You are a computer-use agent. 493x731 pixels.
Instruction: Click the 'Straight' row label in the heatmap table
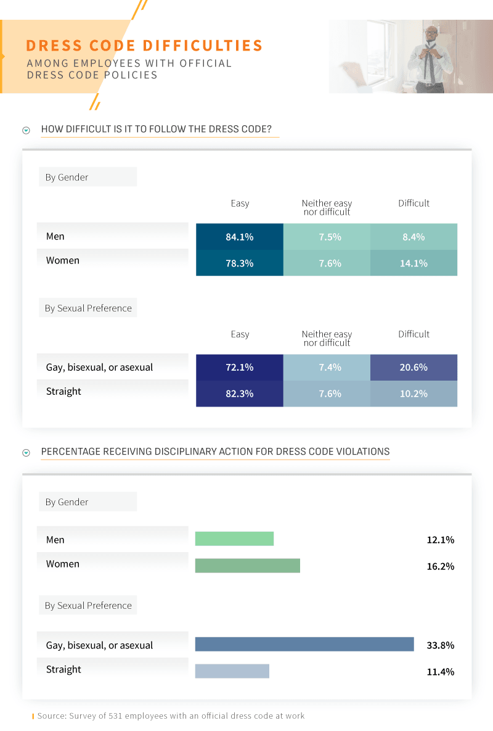tap(64, 391)
